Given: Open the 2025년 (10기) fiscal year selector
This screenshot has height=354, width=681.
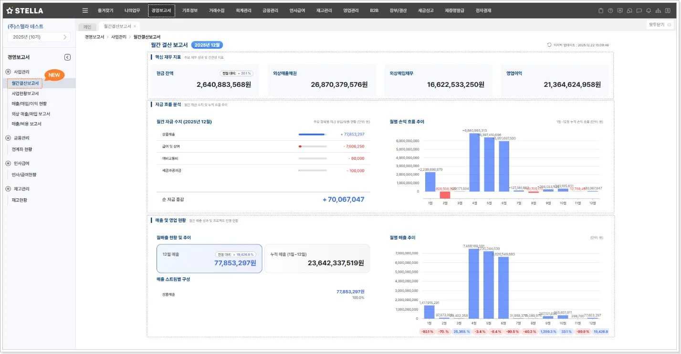Looking at the screenshot, I should point(39,37).
